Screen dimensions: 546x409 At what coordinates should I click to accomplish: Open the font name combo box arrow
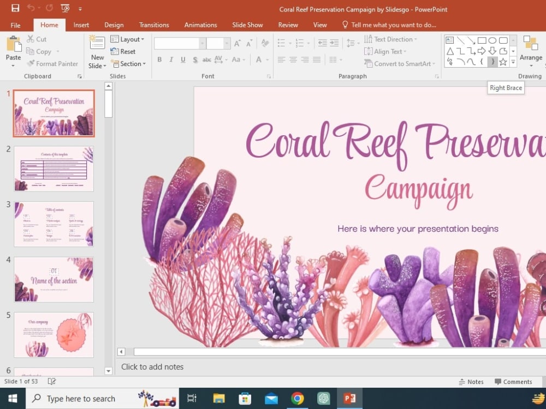tap(202, 44)
